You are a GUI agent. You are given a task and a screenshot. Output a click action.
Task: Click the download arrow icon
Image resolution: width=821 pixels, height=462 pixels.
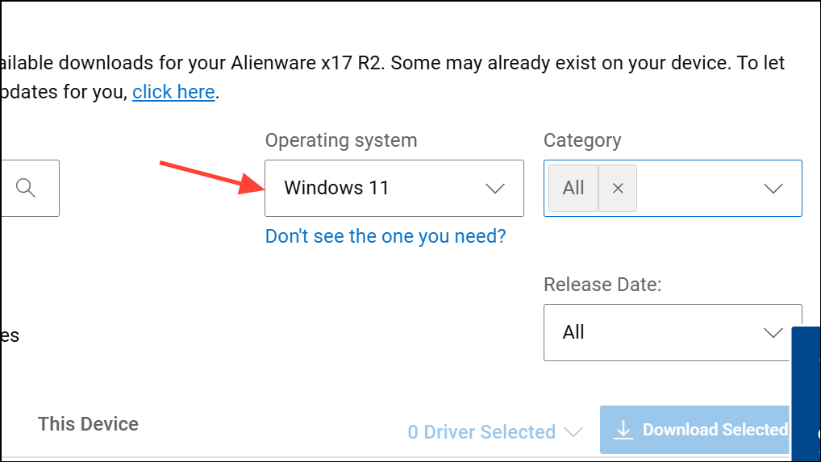623,431
